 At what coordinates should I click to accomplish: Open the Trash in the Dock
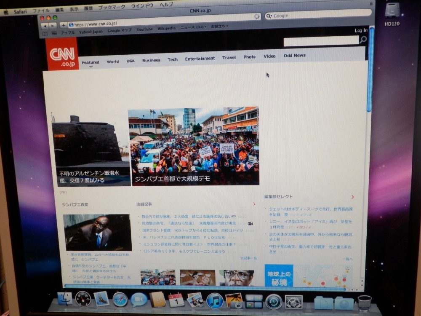(364, 303)
